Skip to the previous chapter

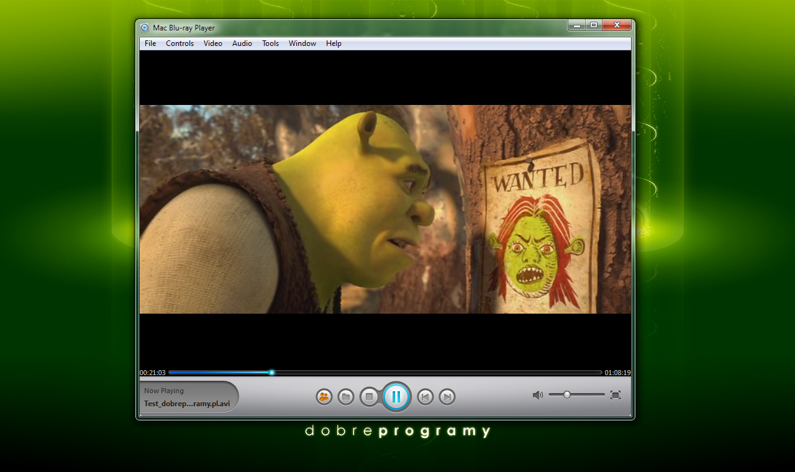(425, 397)
